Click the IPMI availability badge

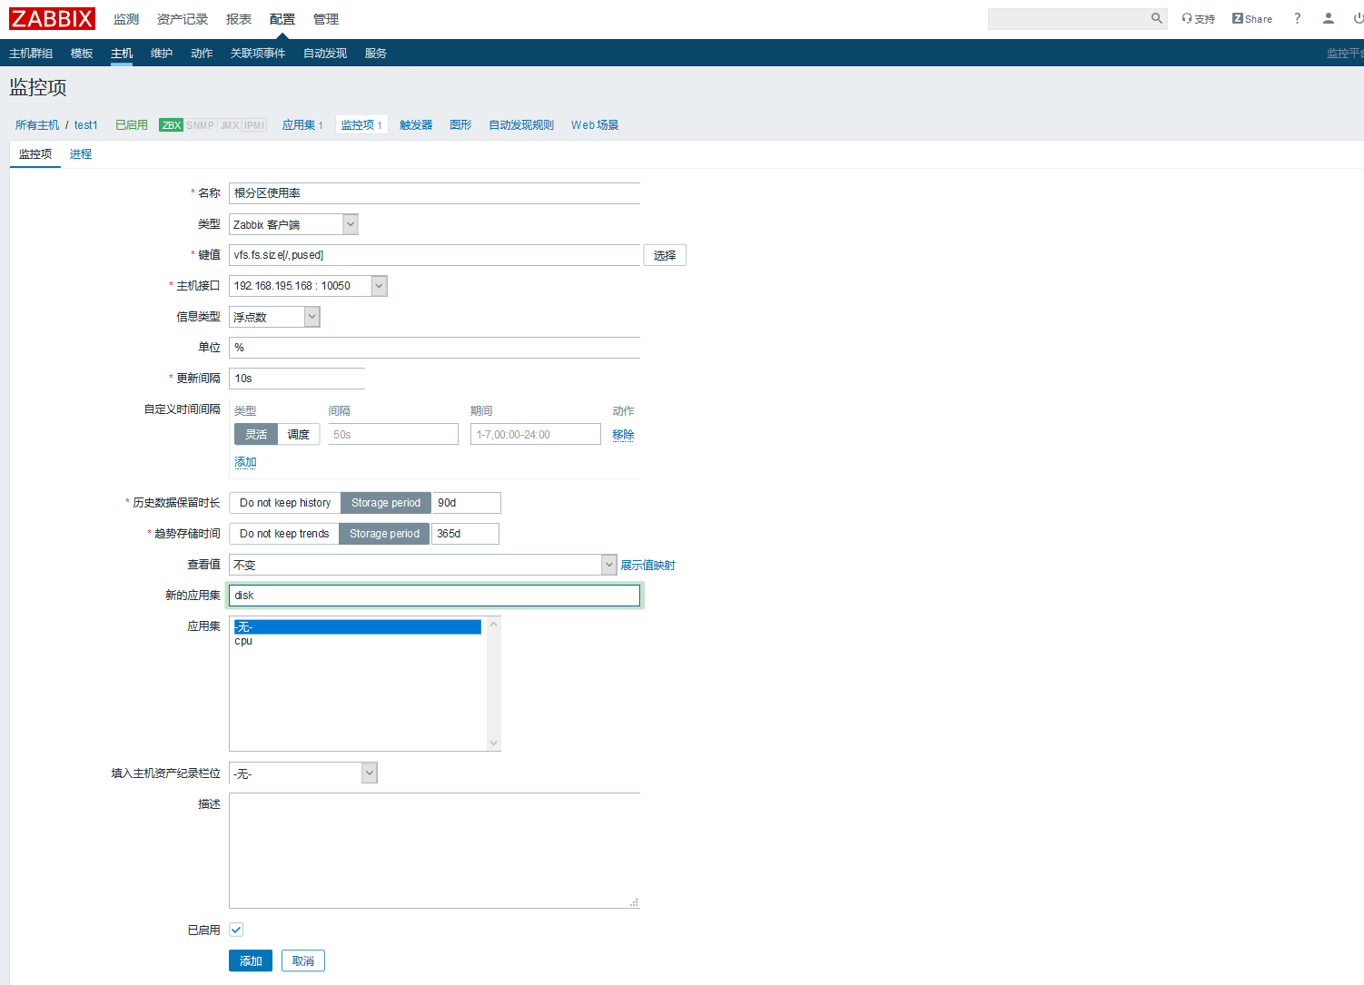click(x=254, y=125)
